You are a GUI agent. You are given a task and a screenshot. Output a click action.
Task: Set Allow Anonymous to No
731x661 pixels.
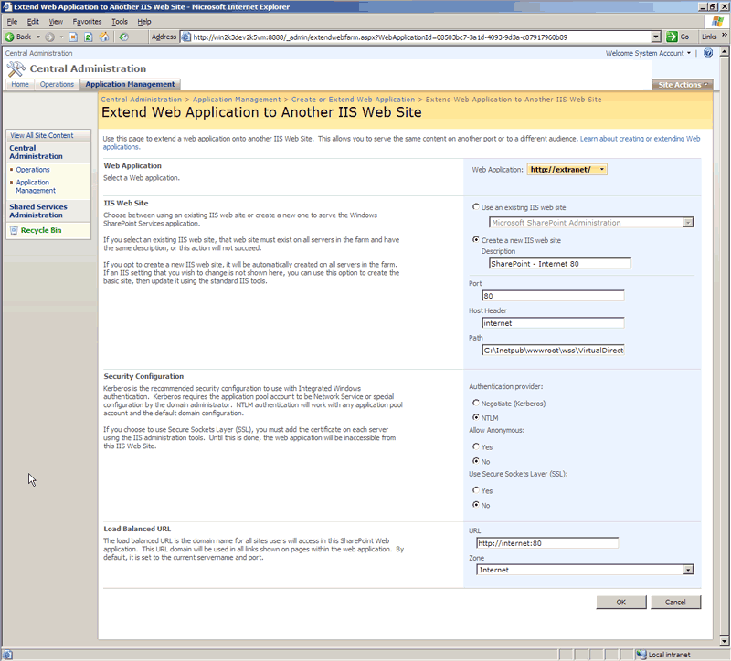click(475, 461)
